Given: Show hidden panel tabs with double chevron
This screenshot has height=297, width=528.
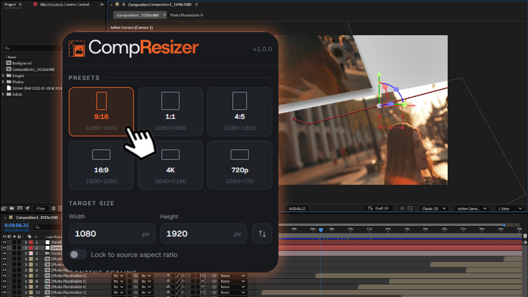Looking at the screenshot, I should tap(102, 5).
